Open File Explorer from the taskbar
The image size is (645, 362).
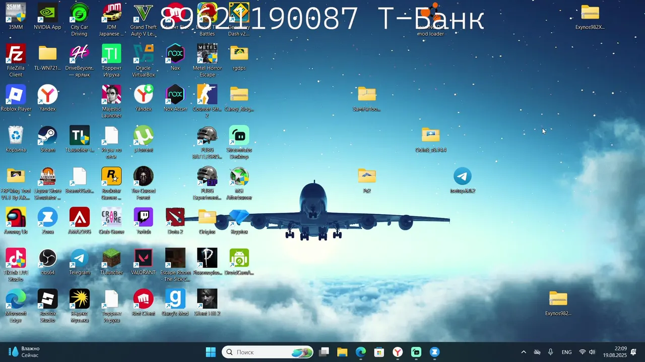point(342,352)
